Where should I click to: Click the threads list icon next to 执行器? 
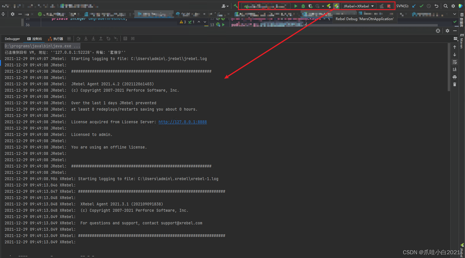coord(69,38)
